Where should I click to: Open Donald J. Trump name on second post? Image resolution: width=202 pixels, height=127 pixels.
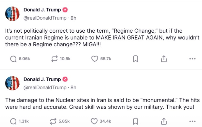[42, 79]
